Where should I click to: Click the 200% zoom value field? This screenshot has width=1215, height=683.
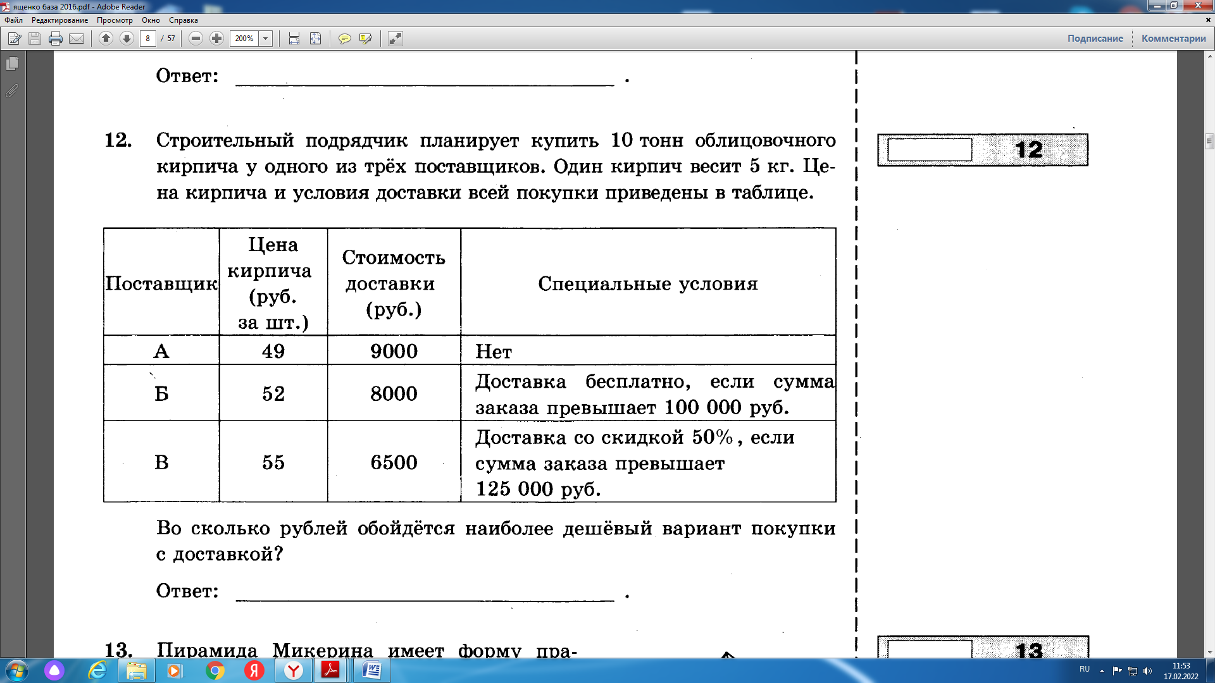coord(244,39)
